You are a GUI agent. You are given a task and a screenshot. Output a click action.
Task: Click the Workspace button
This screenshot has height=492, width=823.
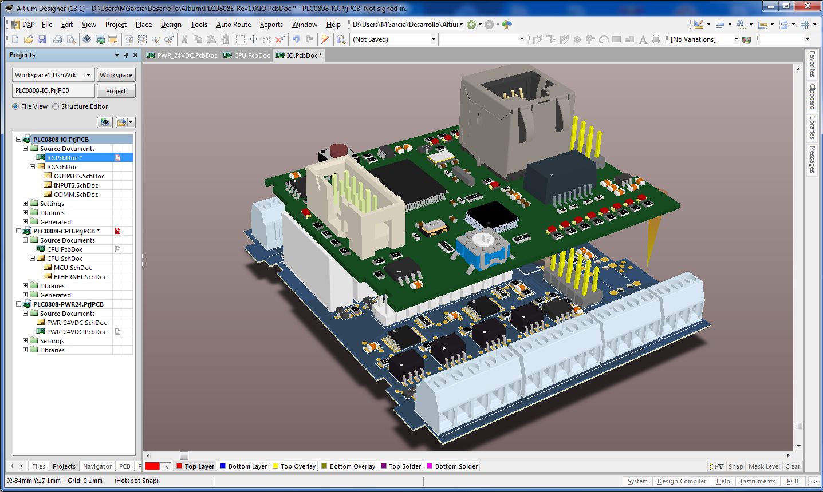(x=116, y=75)
